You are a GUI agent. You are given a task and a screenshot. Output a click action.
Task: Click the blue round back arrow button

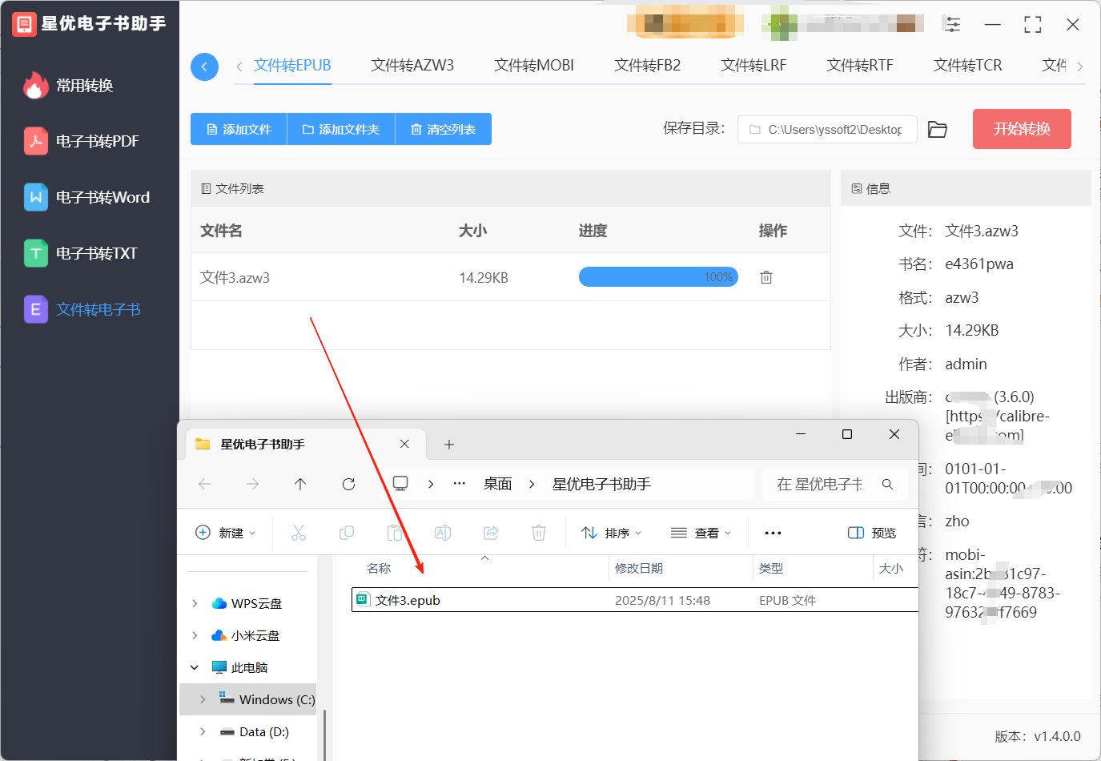click(204, 66)
